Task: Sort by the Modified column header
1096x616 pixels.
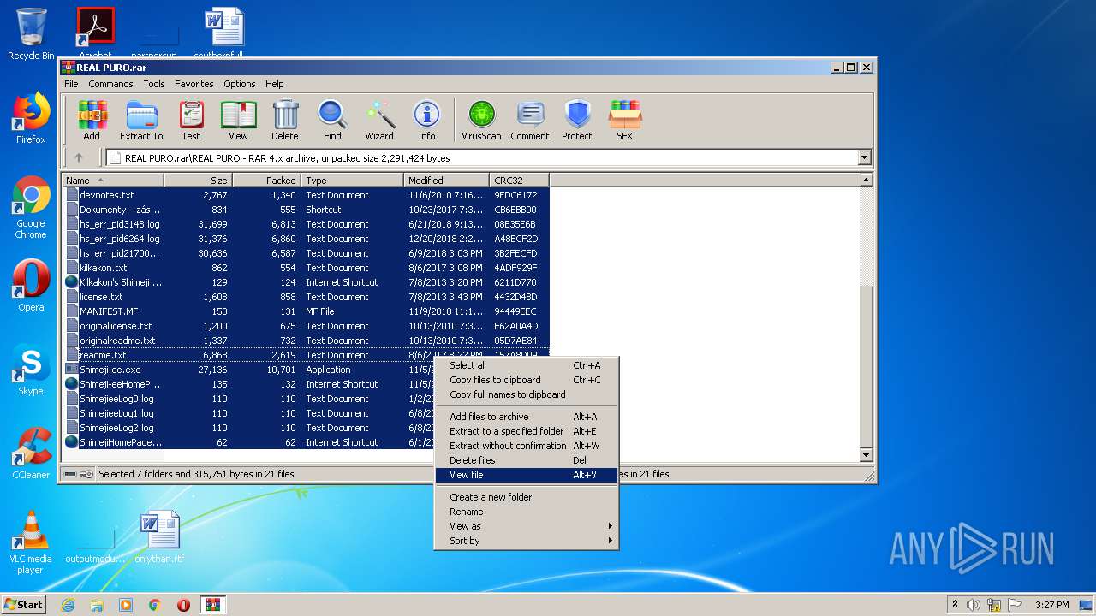Action: [x=446, y=180]
